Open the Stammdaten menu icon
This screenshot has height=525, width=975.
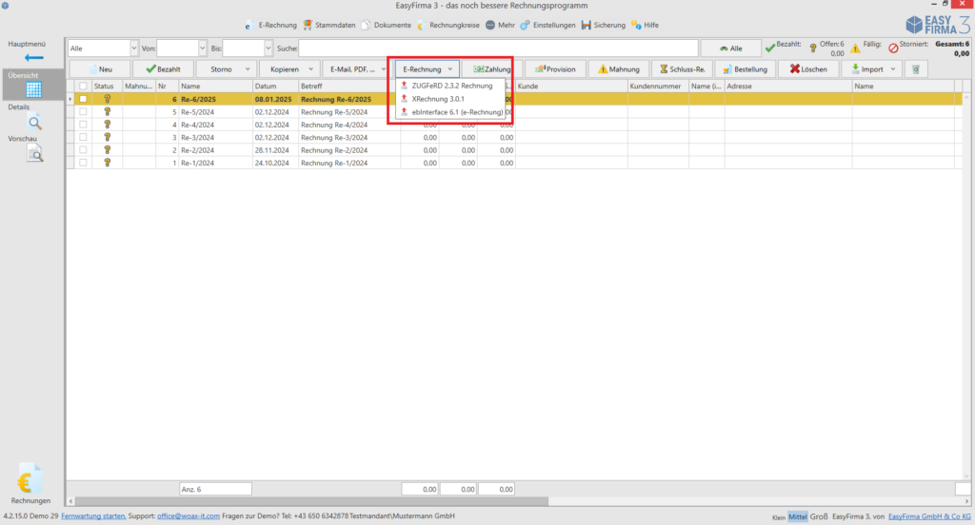(x=308, y=25)
